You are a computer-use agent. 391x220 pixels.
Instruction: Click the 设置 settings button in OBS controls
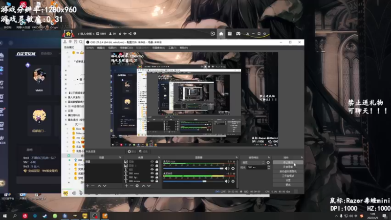(x=288, y=180)
